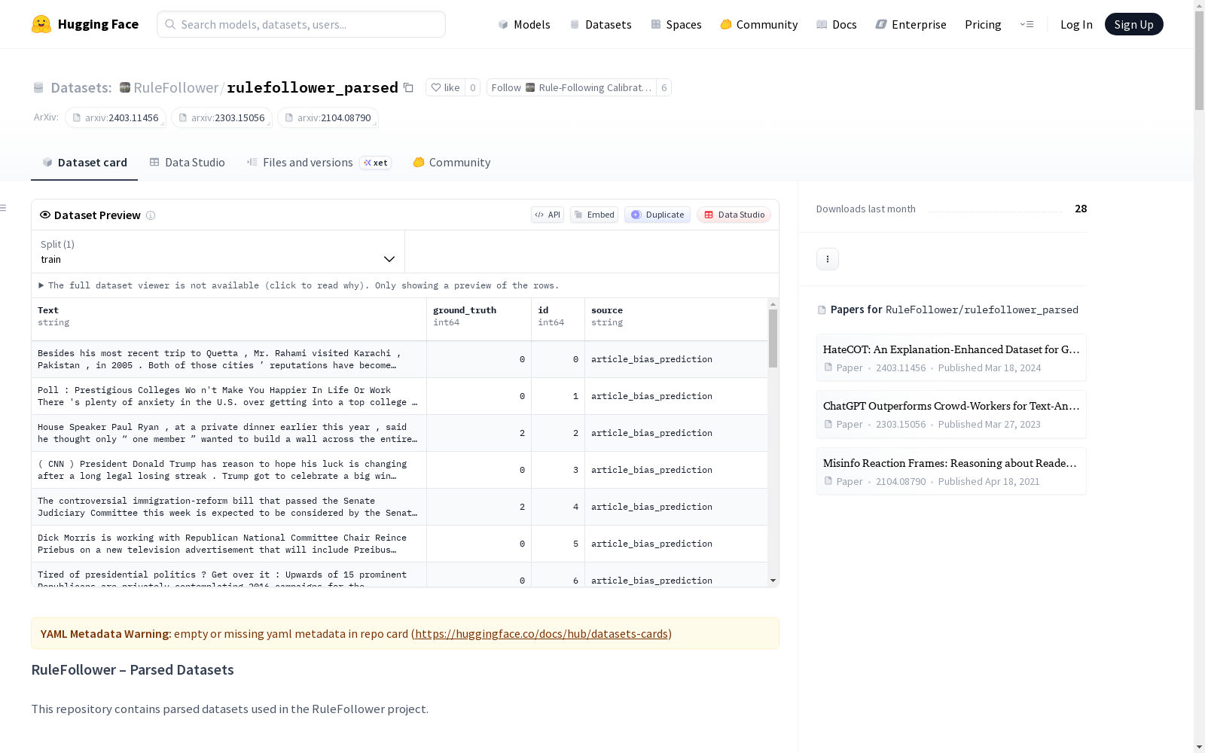1205x753 pixels.
Task: Open the Misinfo Reaction Frames paper card
Action: click(x=951, y=471)
